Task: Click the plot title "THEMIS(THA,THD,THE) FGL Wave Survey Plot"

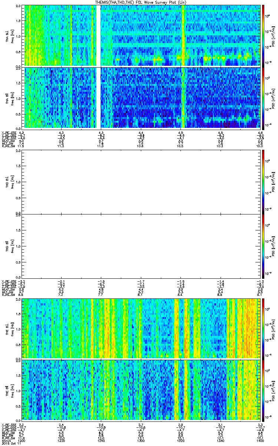Action: [x=141, y=2]
